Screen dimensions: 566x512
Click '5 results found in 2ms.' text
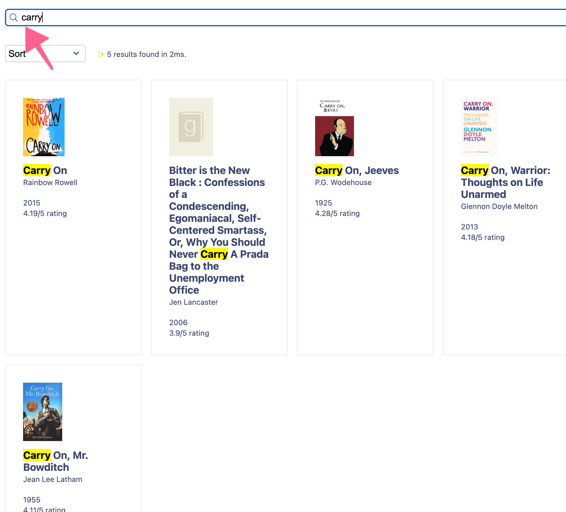(147, 54)
